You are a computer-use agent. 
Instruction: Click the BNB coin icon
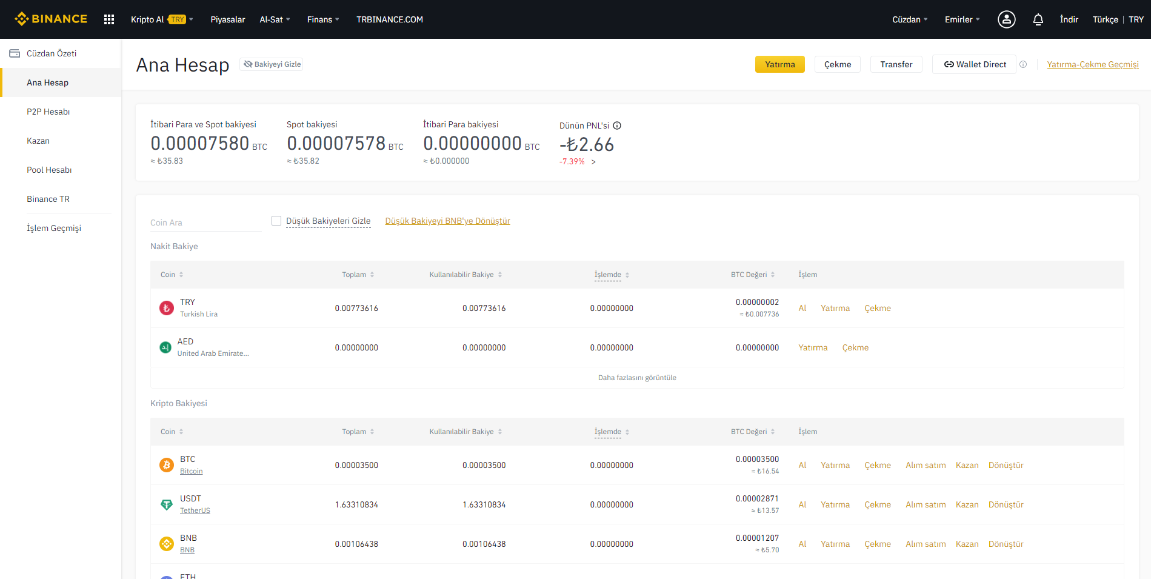pos(167,544)
